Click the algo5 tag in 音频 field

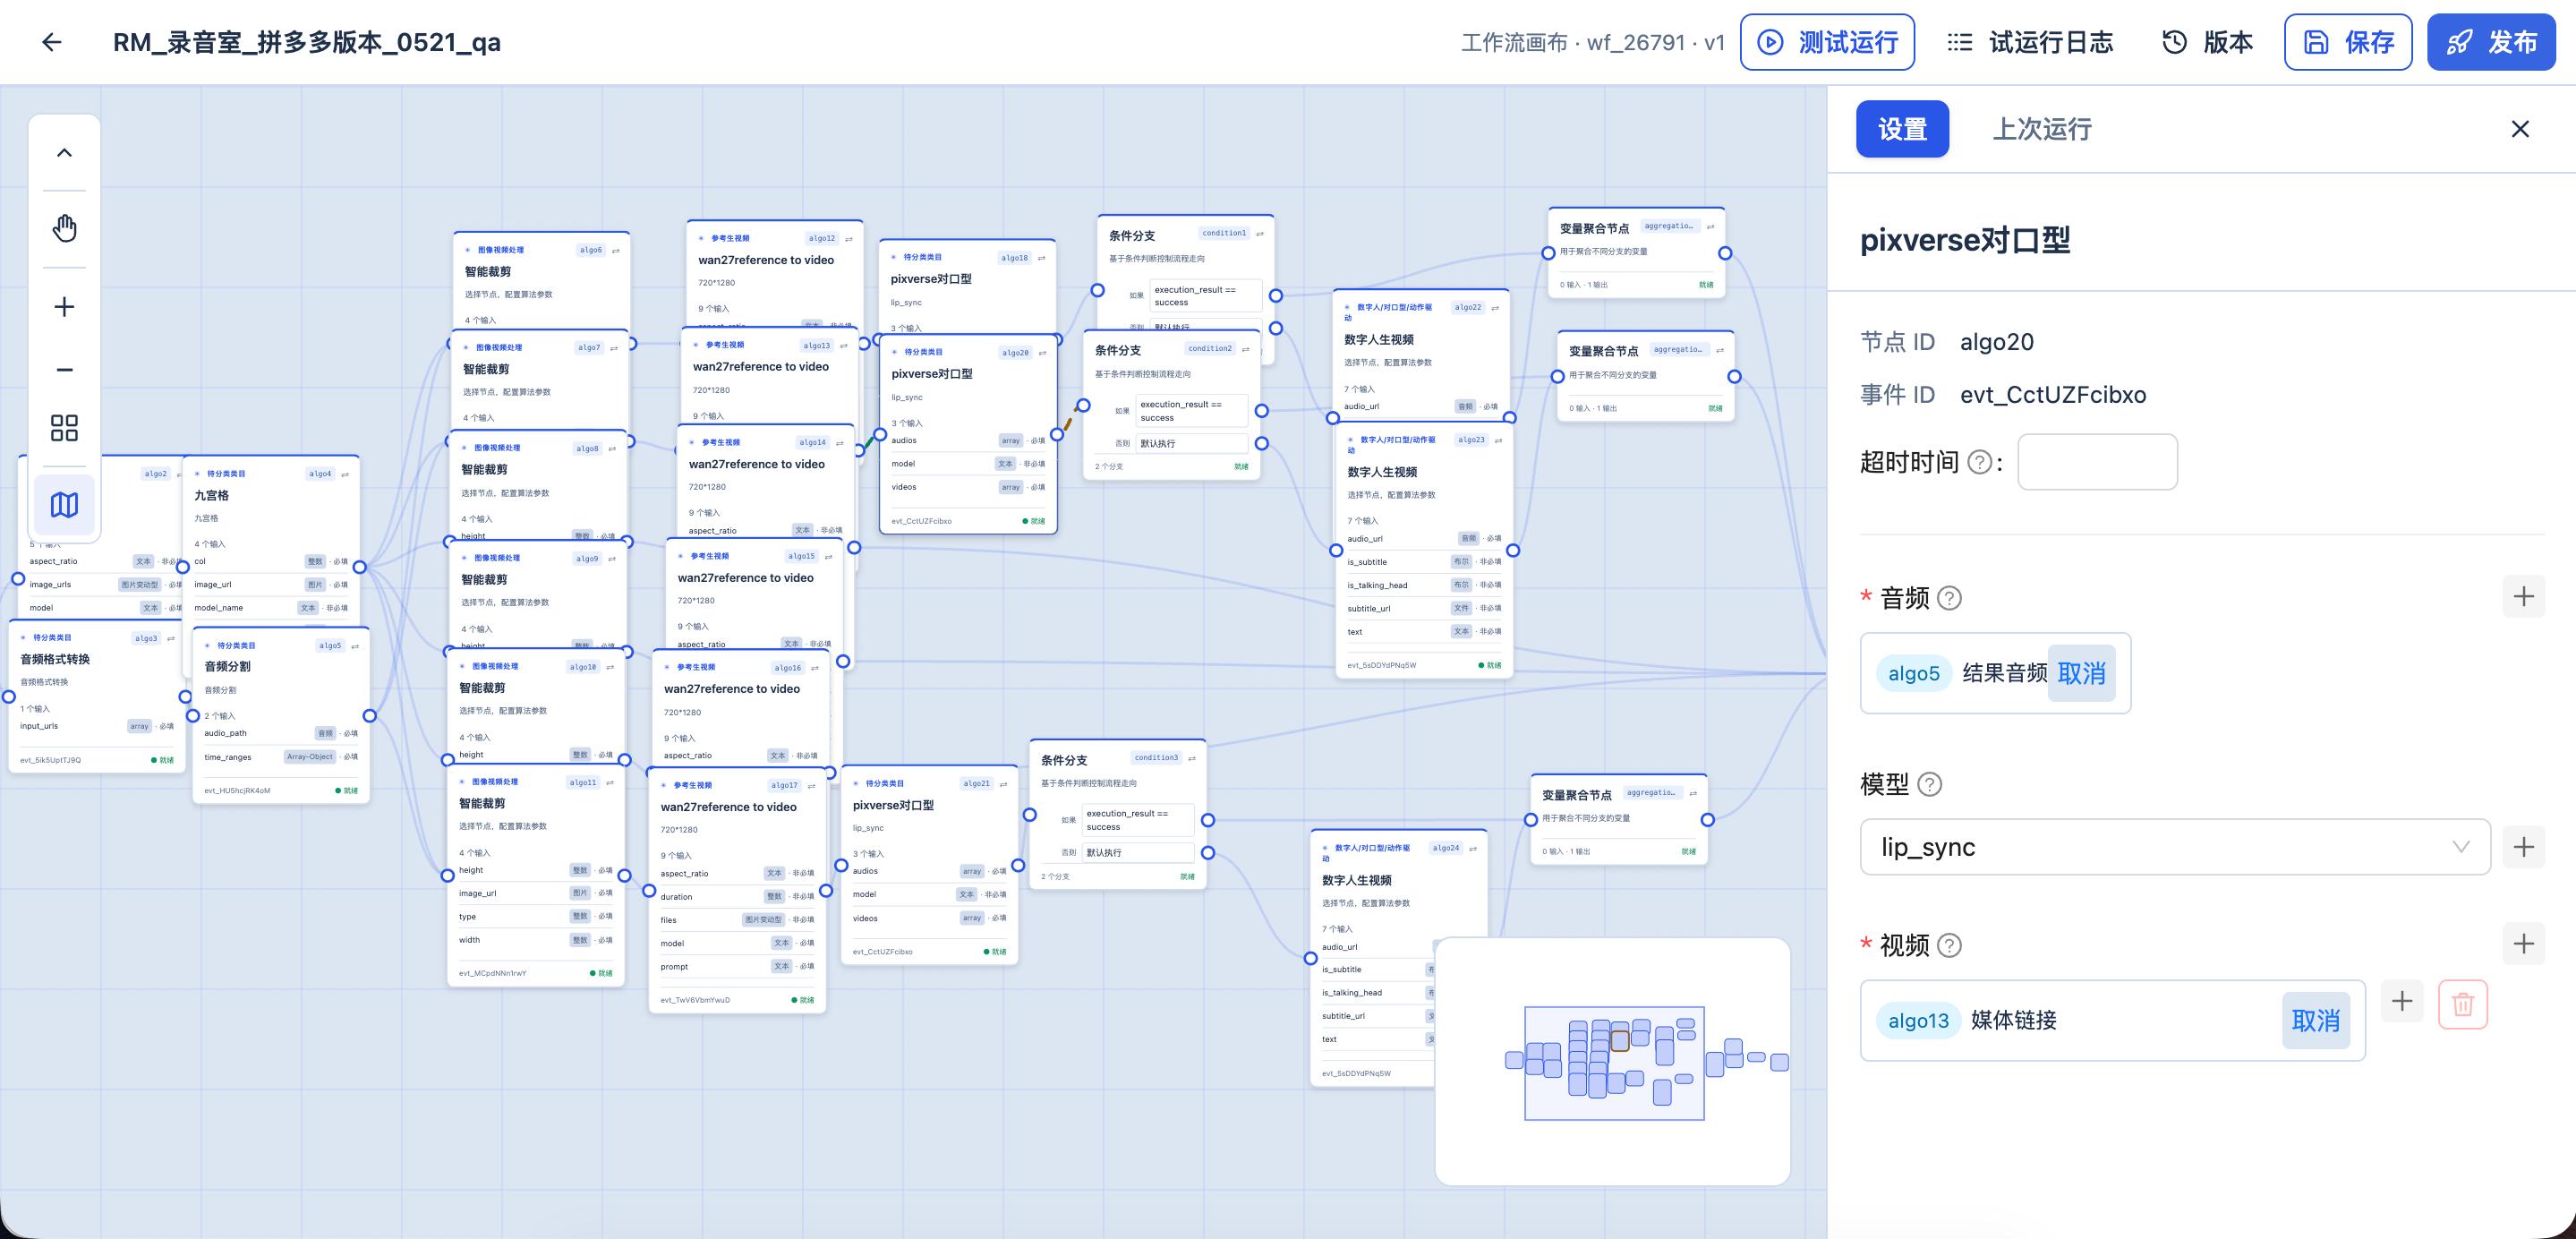pyautogui.click(x=1913, y=673)
